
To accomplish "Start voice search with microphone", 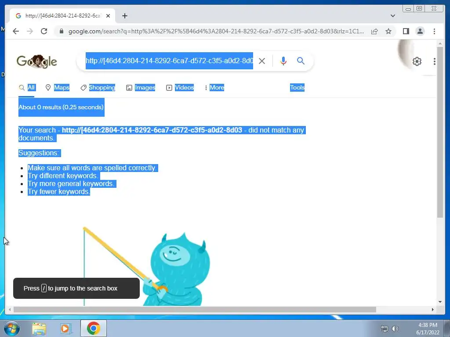I will pyautogui.click(x=283, y=61).
